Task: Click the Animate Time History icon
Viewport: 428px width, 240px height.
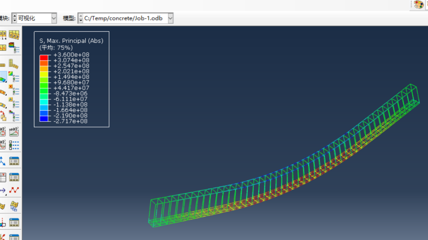Action: tap(14, 132)
